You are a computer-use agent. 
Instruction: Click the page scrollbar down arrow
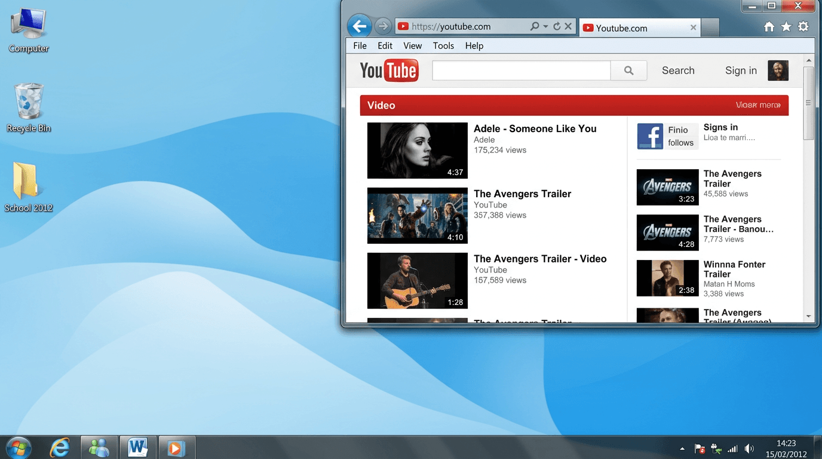809,316
